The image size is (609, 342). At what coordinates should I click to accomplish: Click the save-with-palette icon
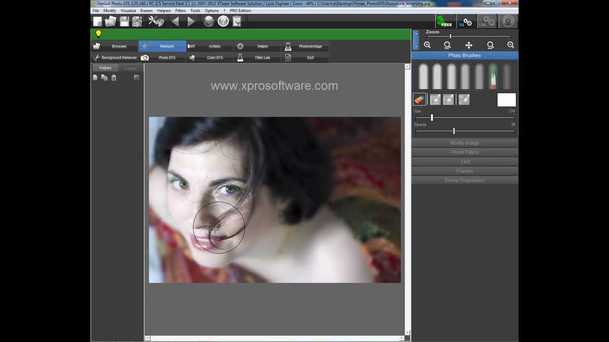click(x=137, y=21)
